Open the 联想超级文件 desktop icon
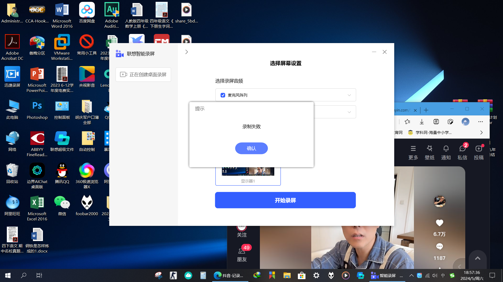 (62, 141)
